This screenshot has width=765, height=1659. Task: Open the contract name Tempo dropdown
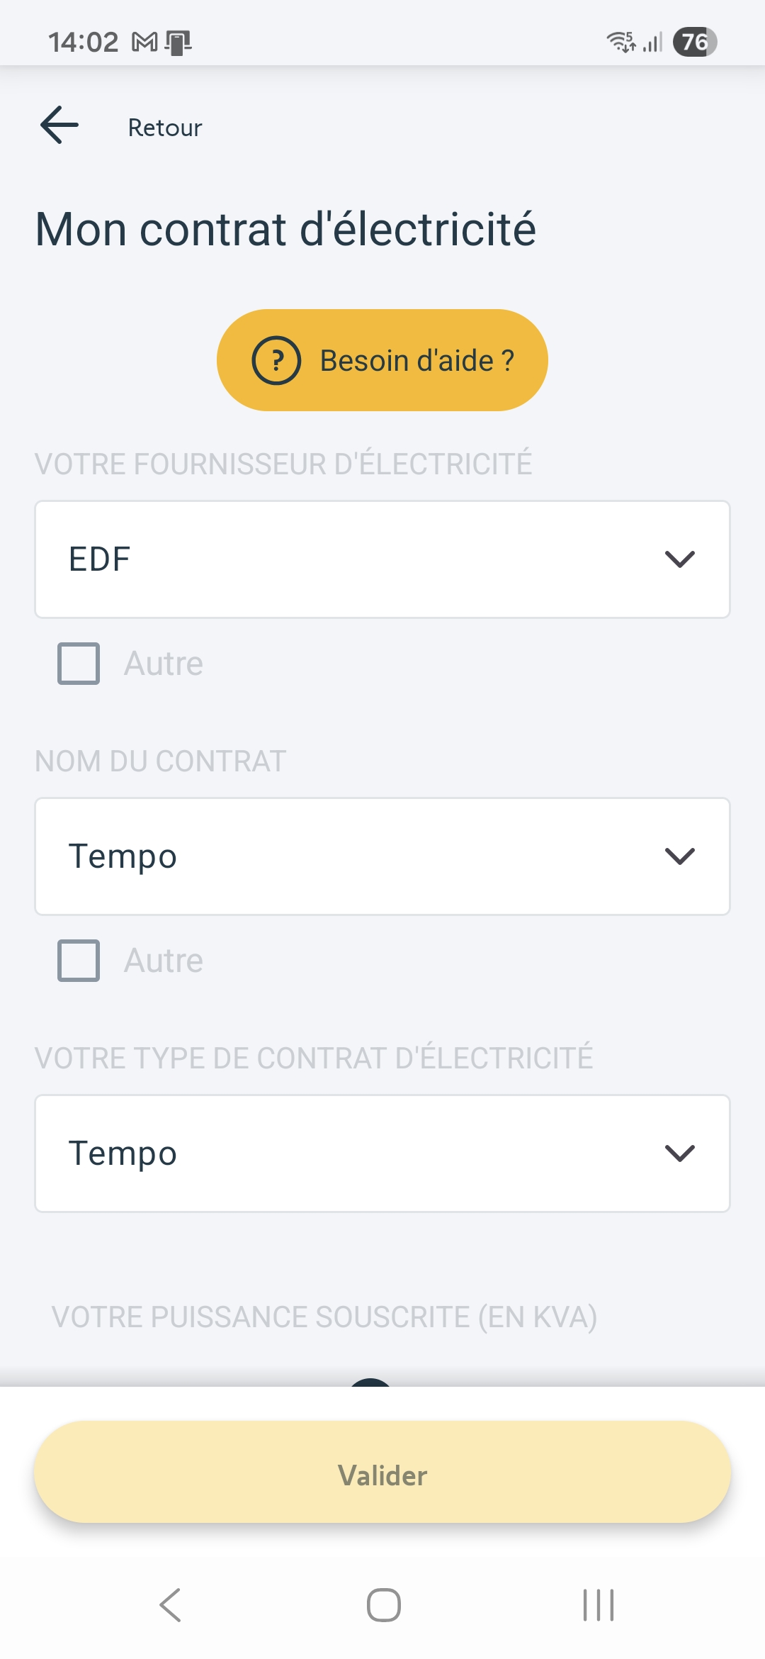click(354, 856)
